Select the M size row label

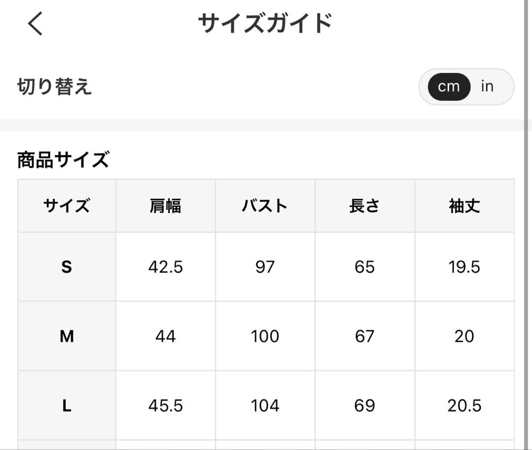[x=67, y=336]
